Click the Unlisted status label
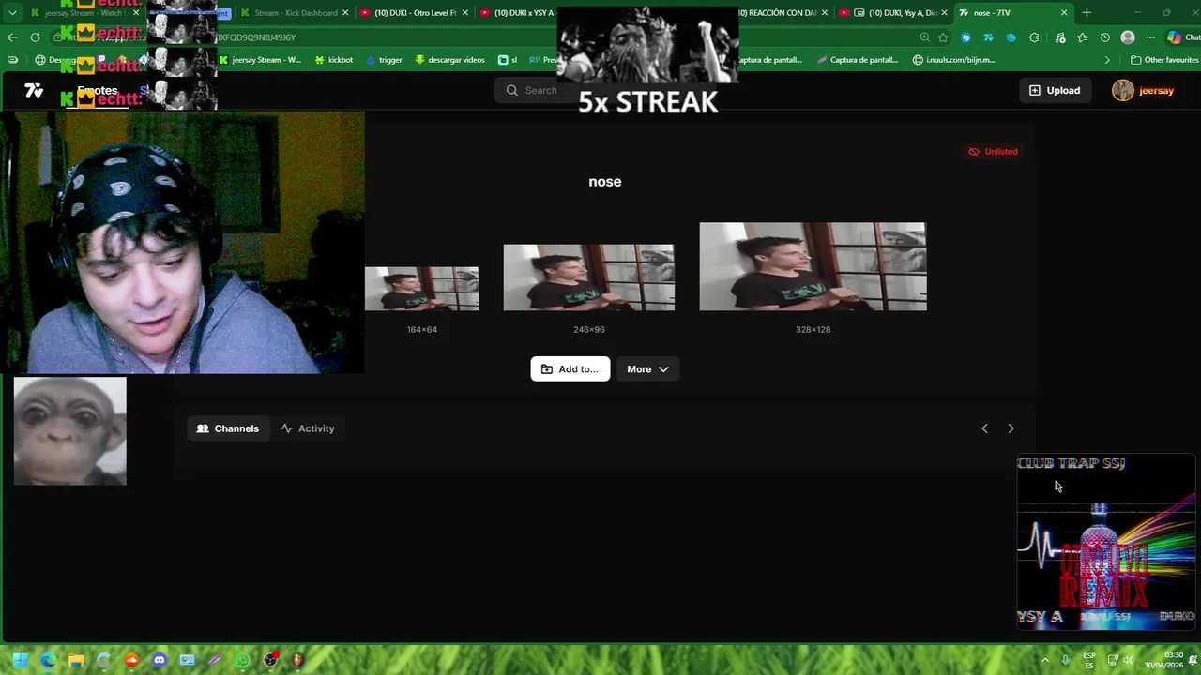Image resolution: width=1201 pixels, height=675 pixels. [993, 151]
